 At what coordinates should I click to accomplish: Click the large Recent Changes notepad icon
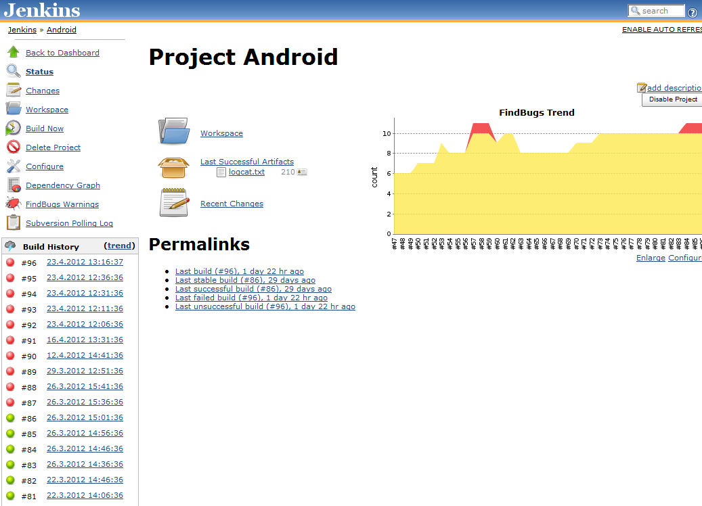pyautogui.click(x=175, y=202)
